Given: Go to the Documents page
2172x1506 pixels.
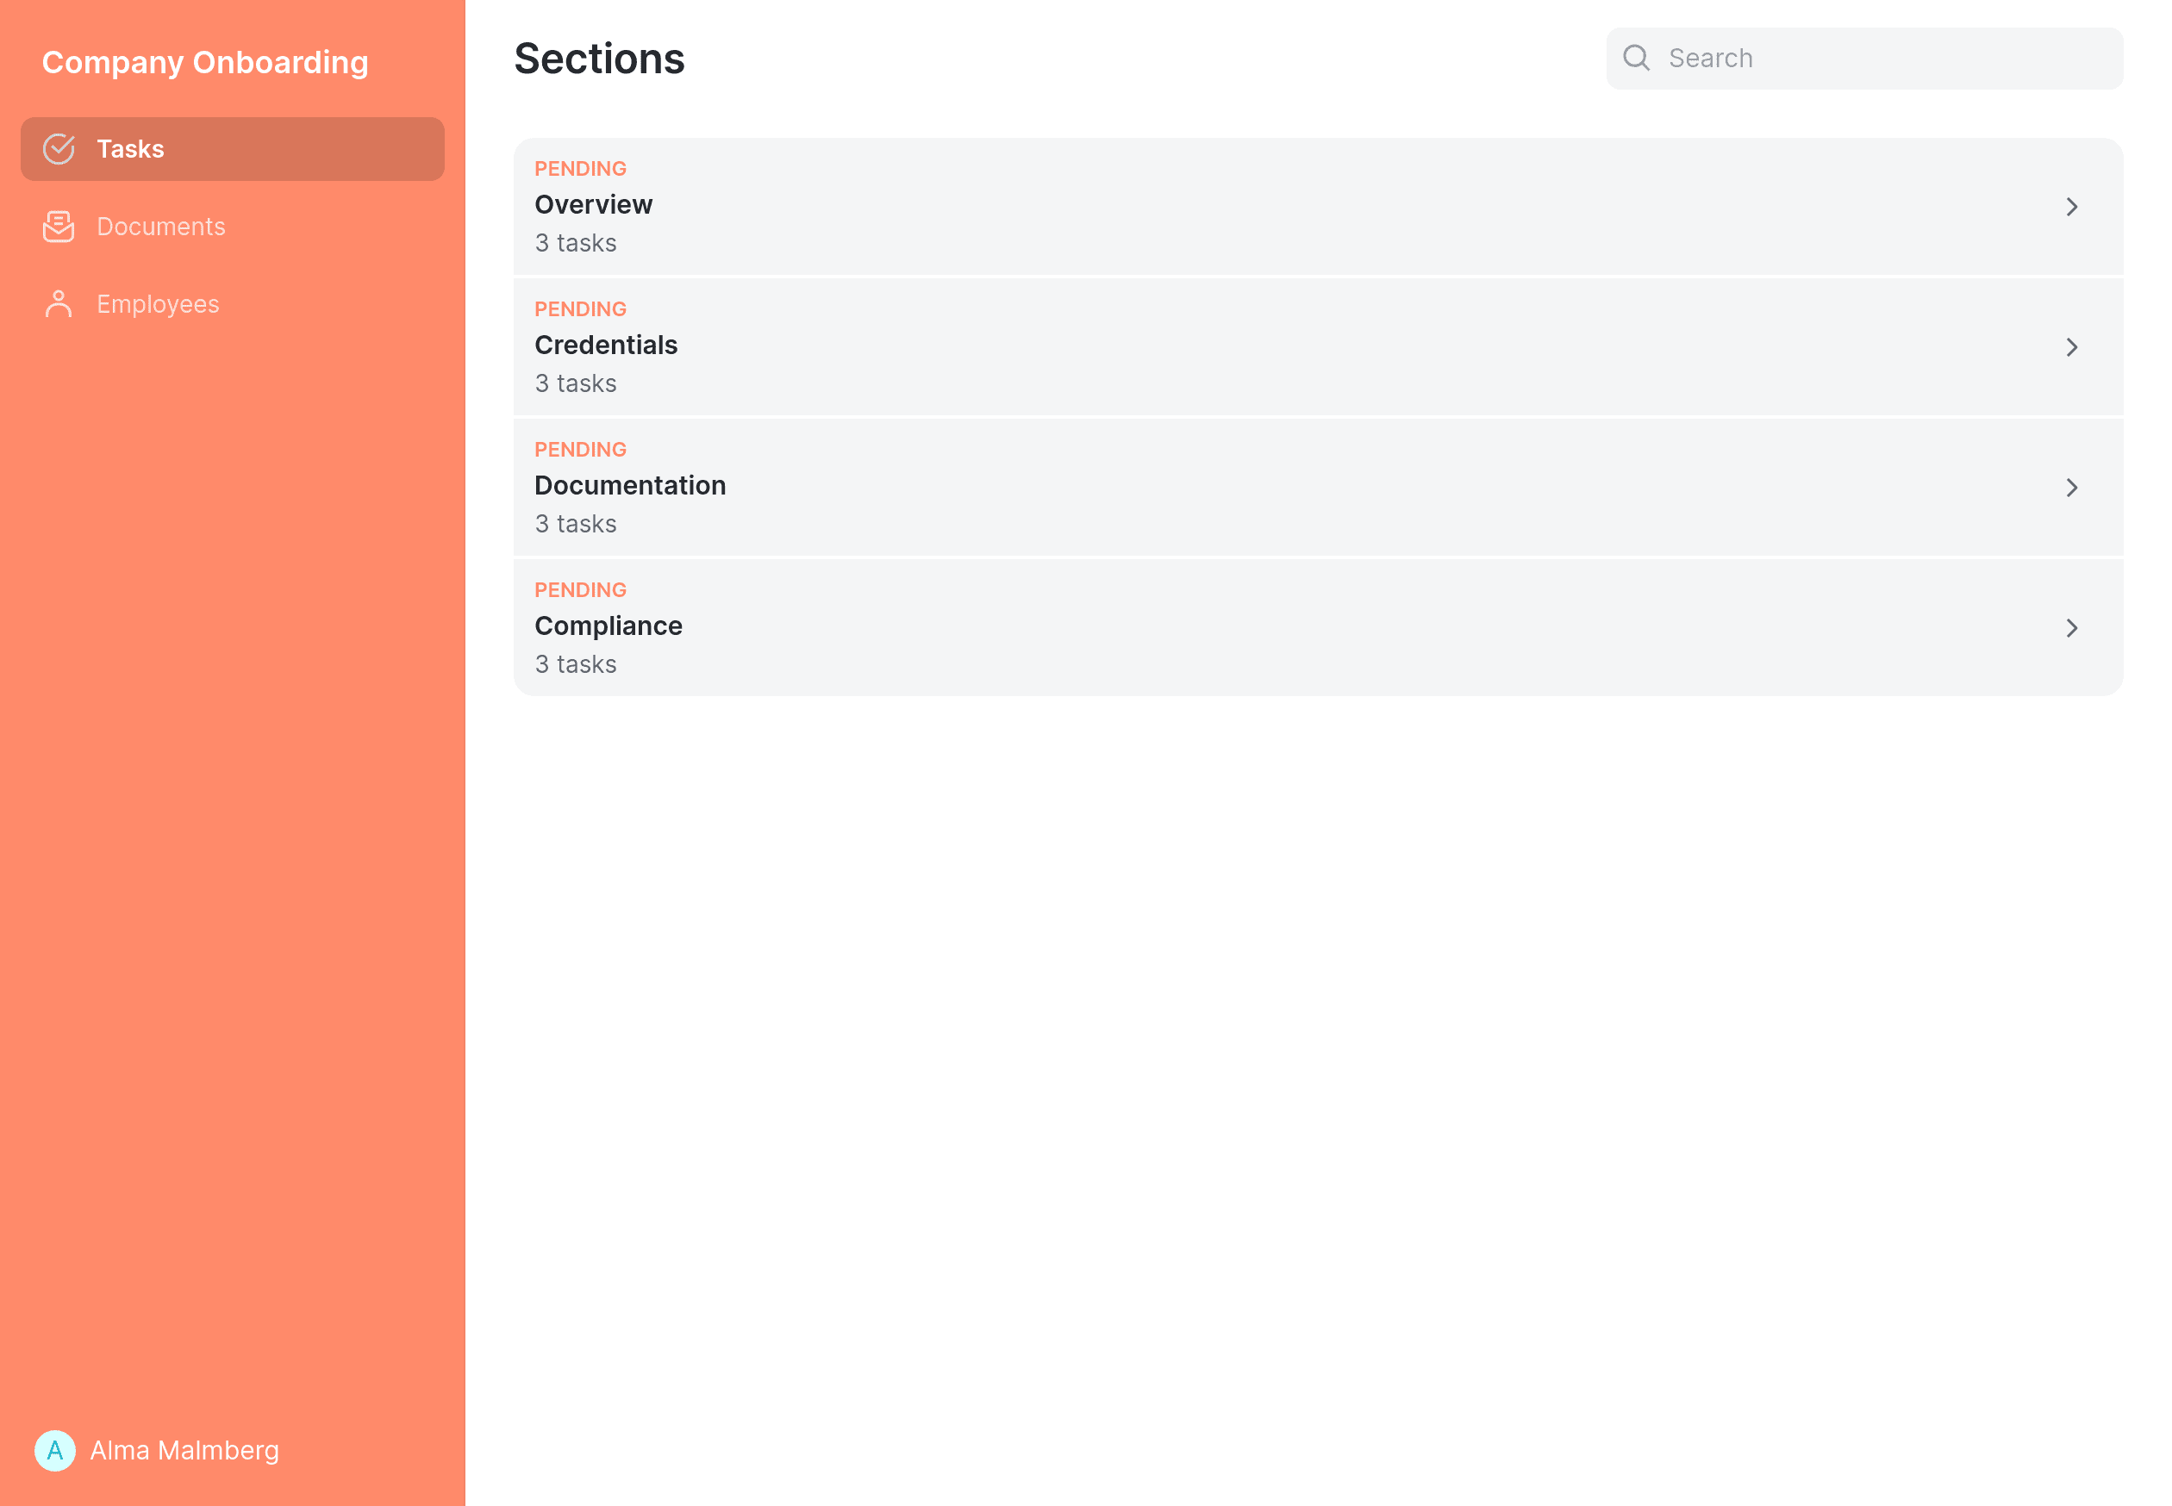Looking at the screenshot, I should [x=232, y=227].
